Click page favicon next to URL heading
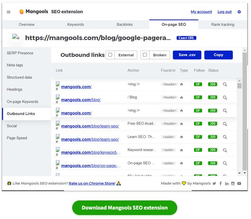 click(16, 37)
